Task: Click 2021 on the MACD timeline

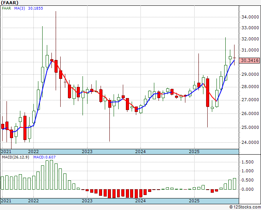Action: pos(6,201)
